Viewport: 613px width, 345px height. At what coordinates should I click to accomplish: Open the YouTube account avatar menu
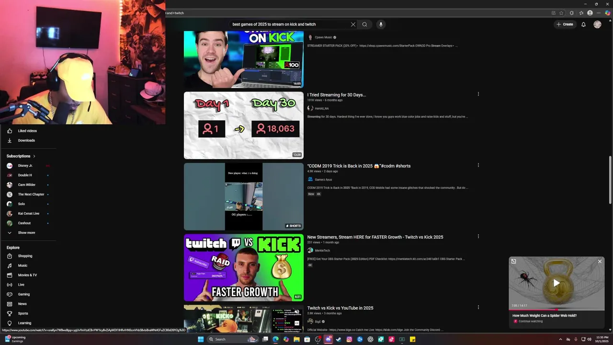[597, 24]
